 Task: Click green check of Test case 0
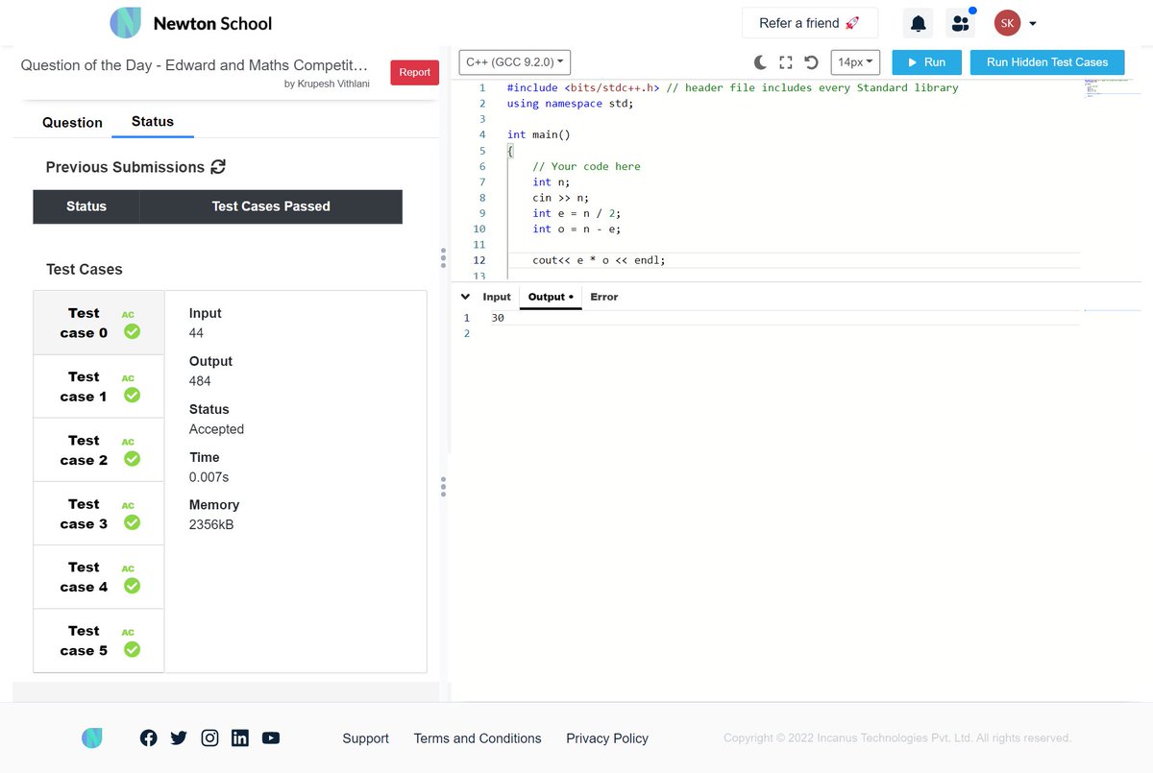click(133, 331)
